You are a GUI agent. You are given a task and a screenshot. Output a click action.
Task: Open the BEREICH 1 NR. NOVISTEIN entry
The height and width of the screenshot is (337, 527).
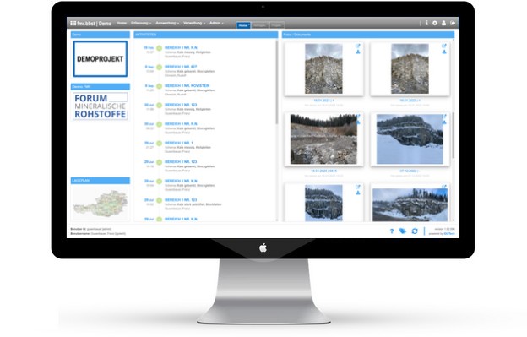187,85
